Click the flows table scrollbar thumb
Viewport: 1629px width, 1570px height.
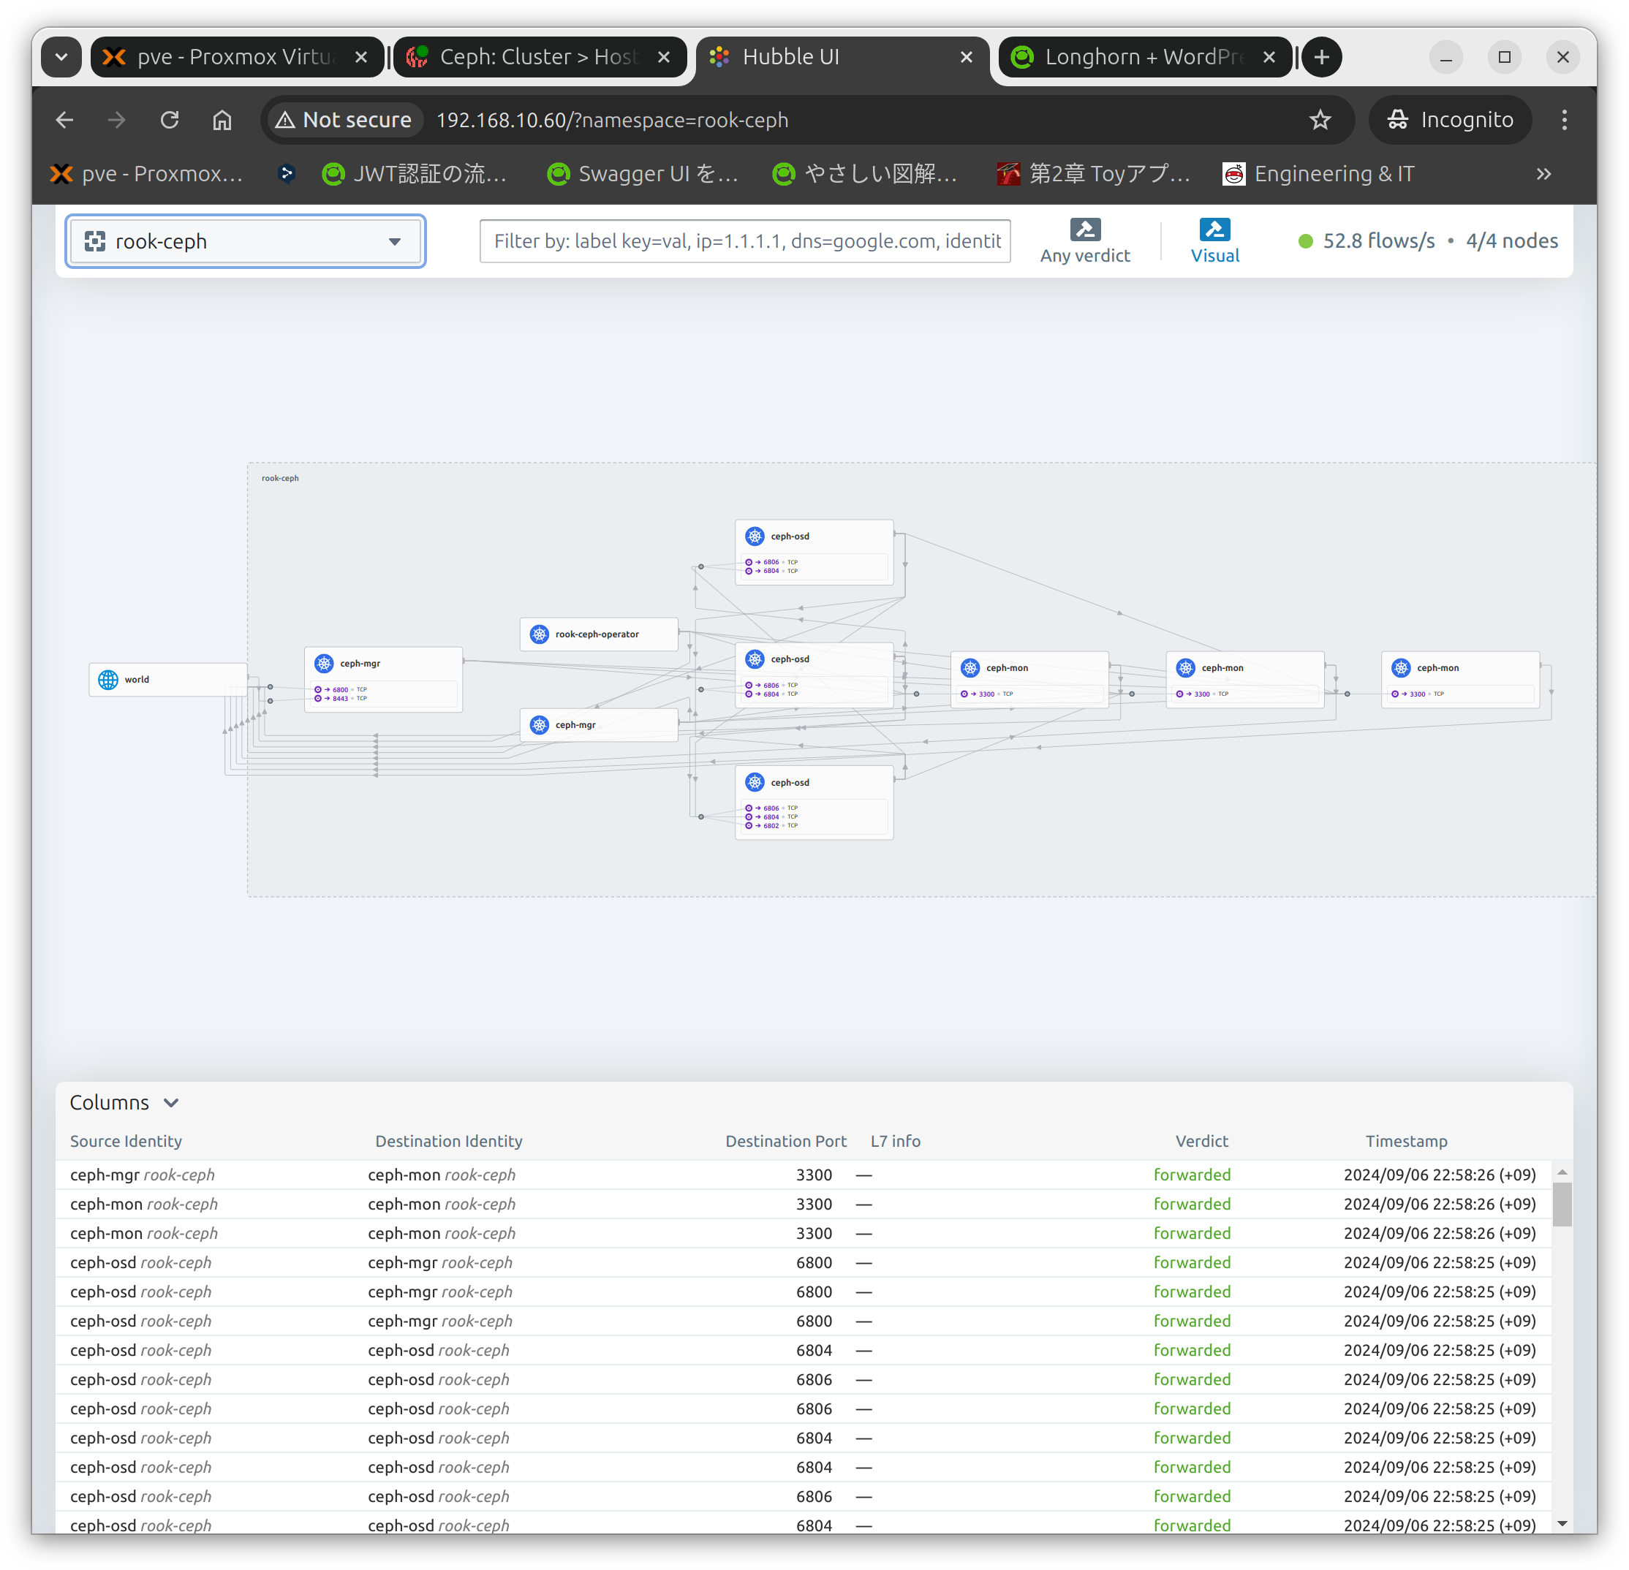click(1562, 1205)
